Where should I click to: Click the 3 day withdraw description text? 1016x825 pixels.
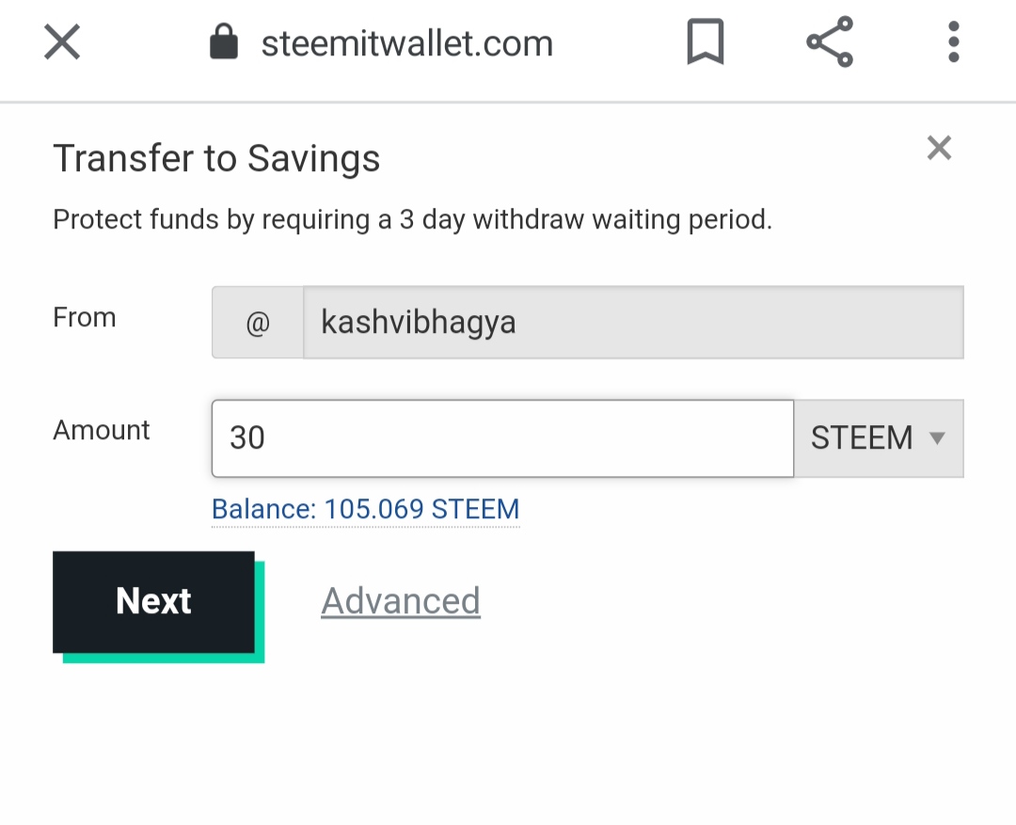tap(413, 220)
